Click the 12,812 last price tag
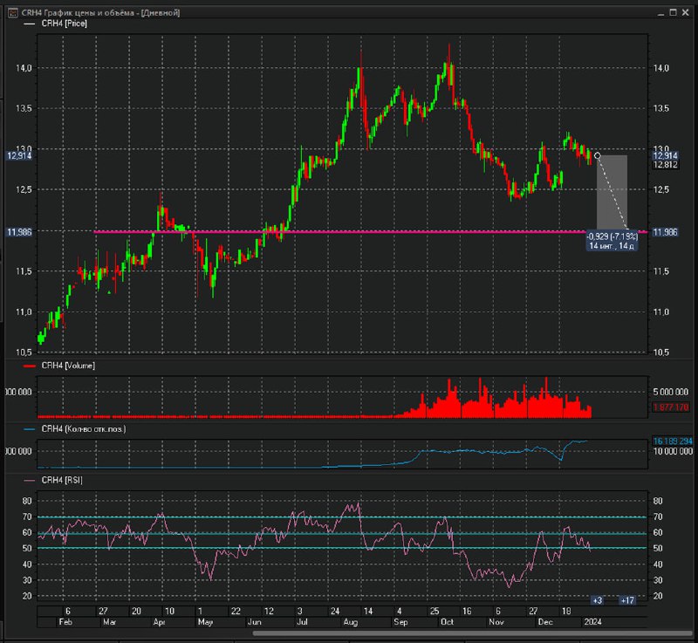Viewport: 698px width, 643px height. click(x=665, y=165)
